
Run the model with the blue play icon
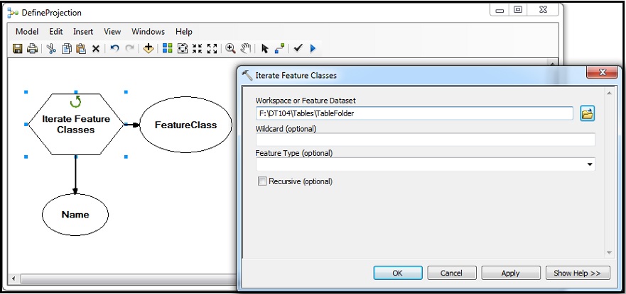pos(313,49)
